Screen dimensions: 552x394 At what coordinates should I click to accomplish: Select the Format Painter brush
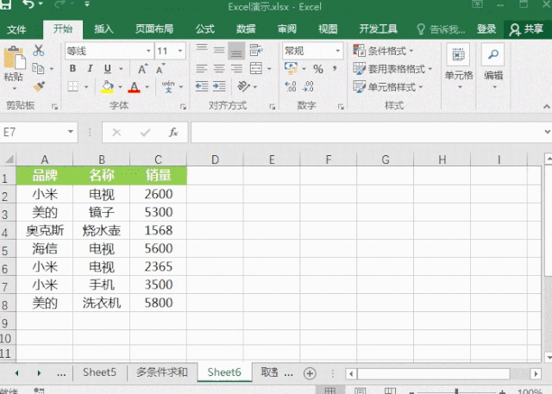[x=39, y=86]
